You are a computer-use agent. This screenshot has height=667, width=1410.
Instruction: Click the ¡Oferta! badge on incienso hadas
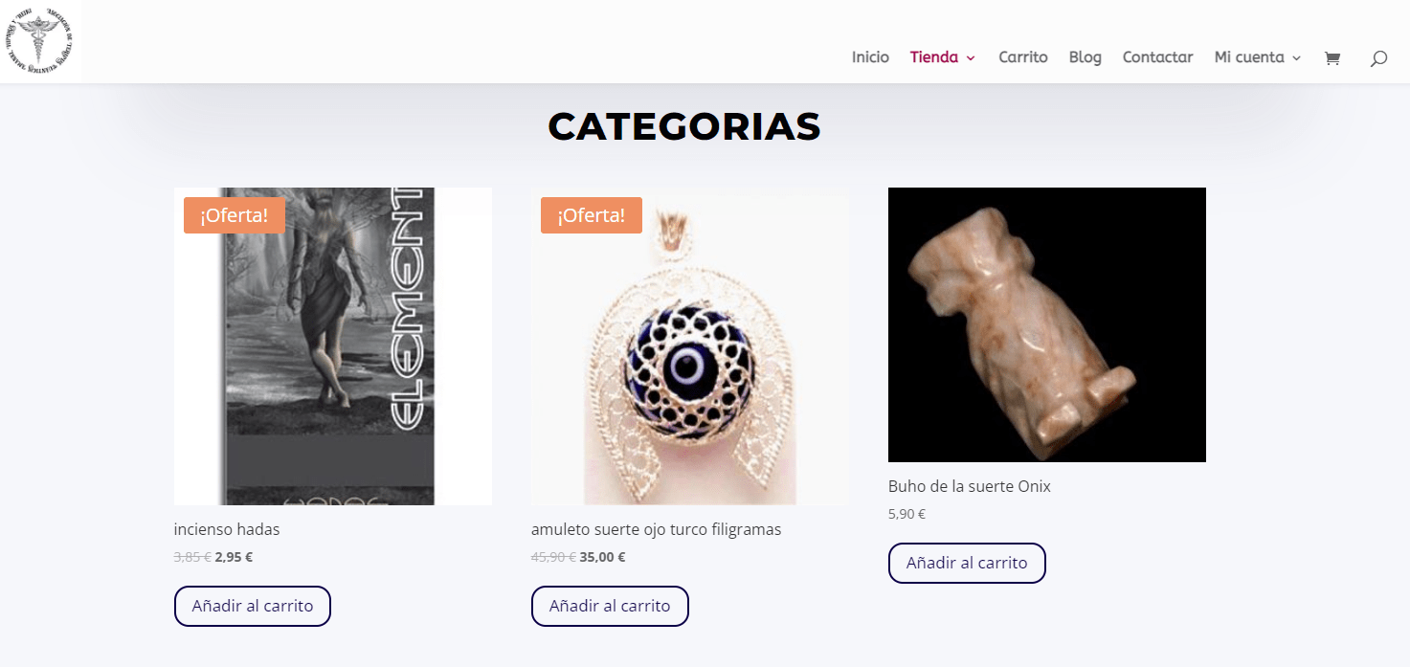point(234,215)
